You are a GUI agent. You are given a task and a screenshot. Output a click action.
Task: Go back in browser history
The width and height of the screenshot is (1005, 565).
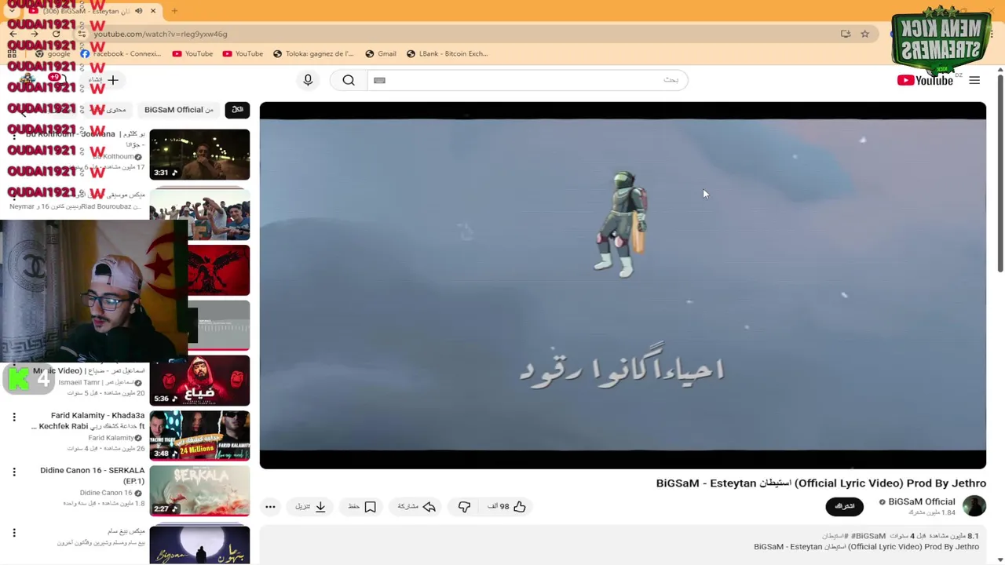[x=13, y=34]
